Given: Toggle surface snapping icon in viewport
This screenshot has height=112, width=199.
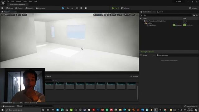Looking at the screenshot, I should click(108, 15).
